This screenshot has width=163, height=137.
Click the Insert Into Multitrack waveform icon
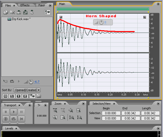[x=19, y=12]
